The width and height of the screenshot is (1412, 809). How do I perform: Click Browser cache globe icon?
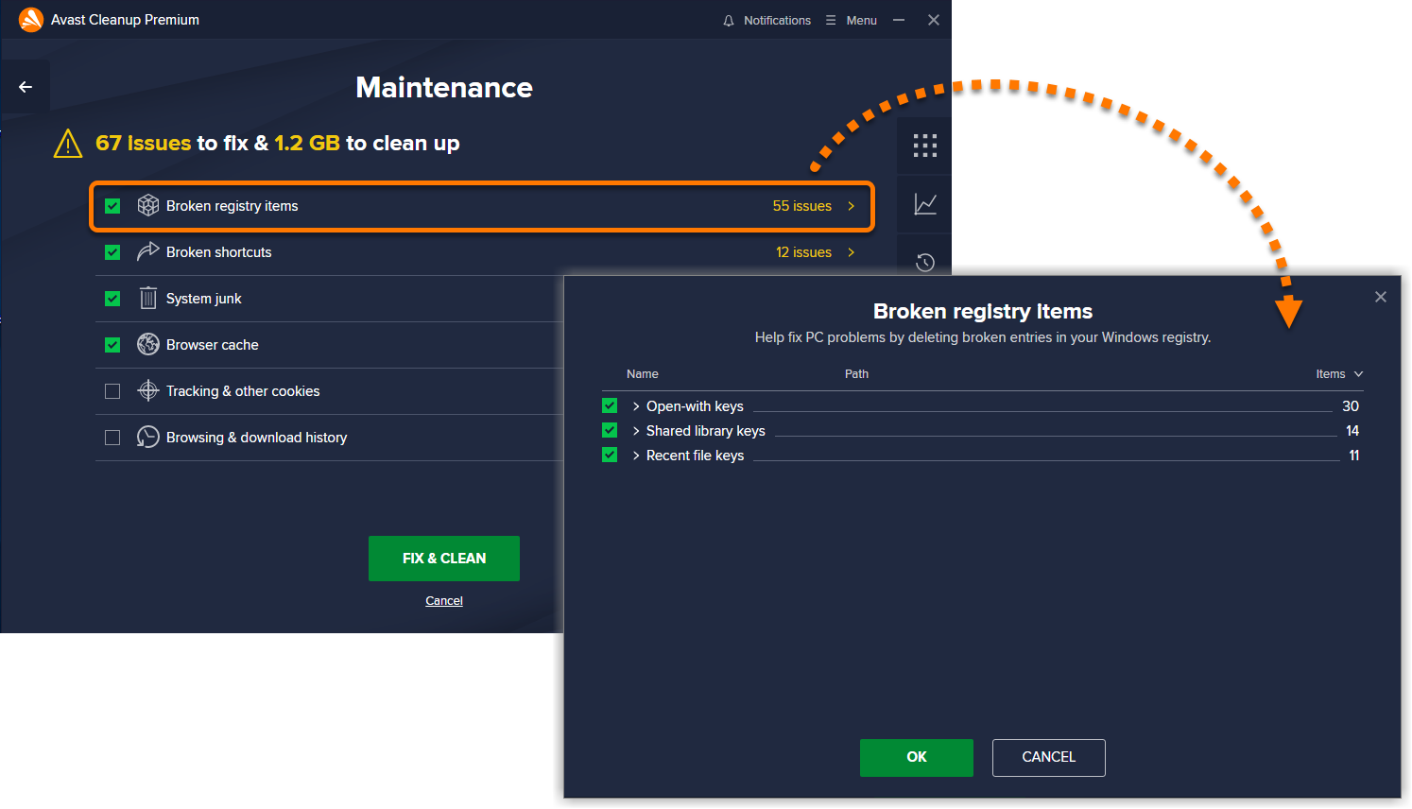pos(148,344)
